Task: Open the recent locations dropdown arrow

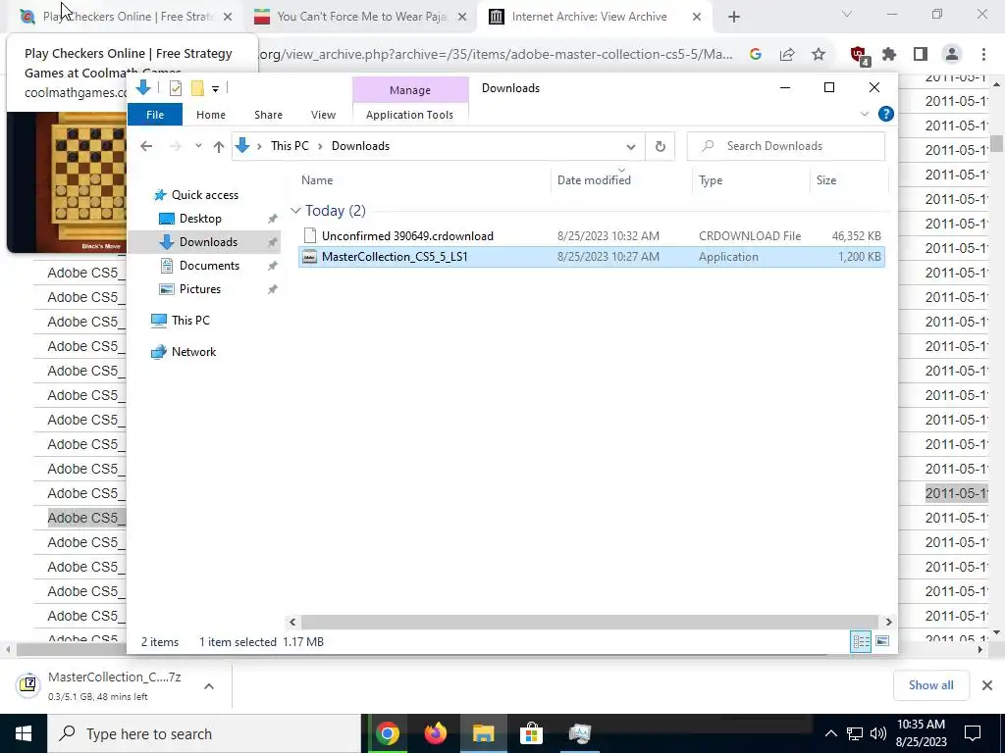Action: [x=198, y=146]
